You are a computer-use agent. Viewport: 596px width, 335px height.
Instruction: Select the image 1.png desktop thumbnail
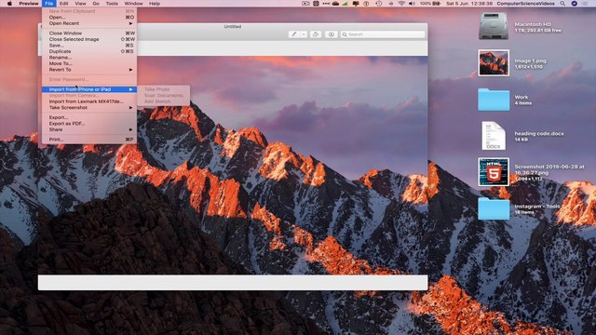494,62
